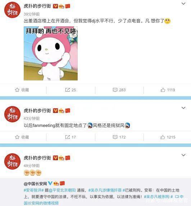Like the post with 1119 likes
The image size is (191, 206).
tap(168, 90)
